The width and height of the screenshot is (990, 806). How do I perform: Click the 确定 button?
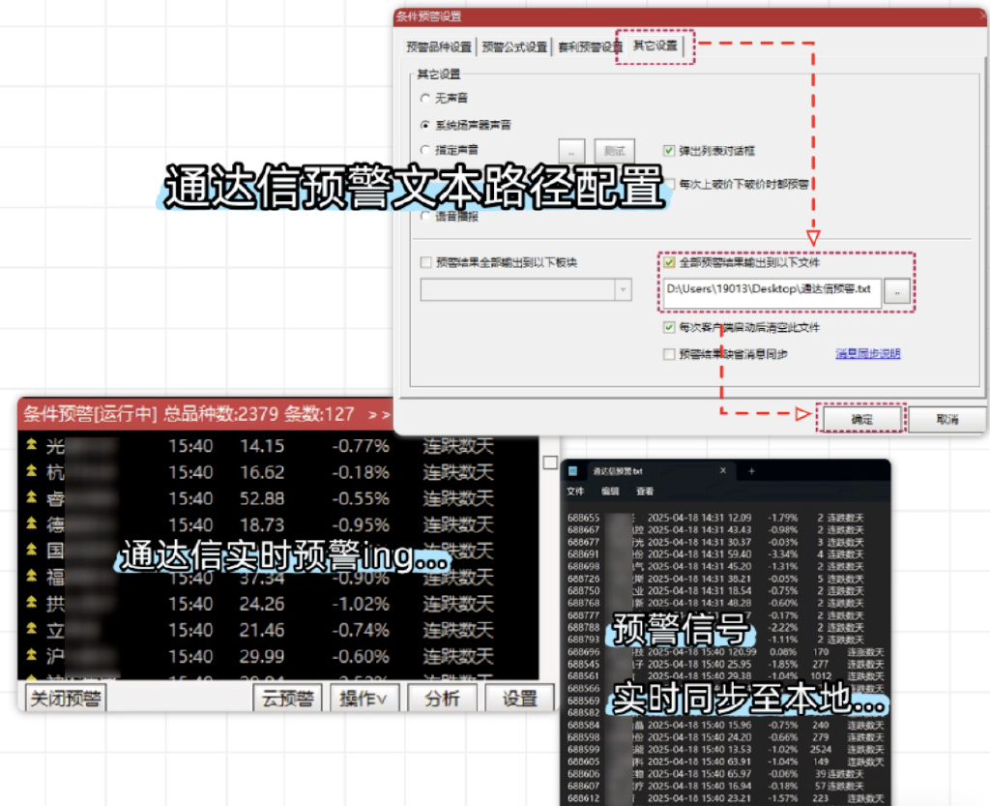point(861,419)
